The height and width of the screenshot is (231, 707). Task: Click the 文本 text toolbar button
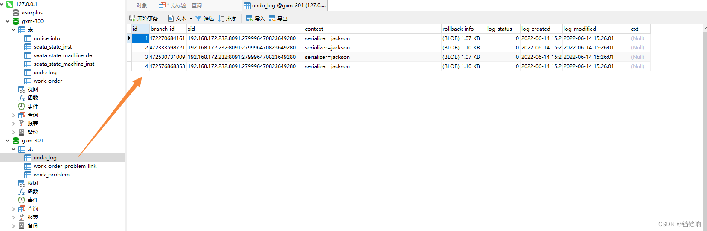tap(177, 18)
